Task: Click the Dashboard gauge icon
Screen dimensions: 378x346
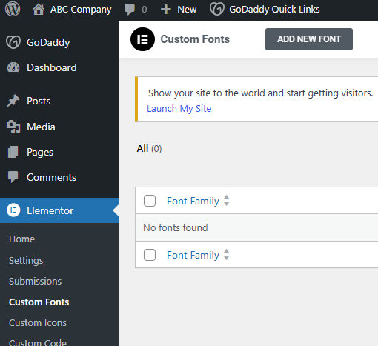Action: [13, 67]
